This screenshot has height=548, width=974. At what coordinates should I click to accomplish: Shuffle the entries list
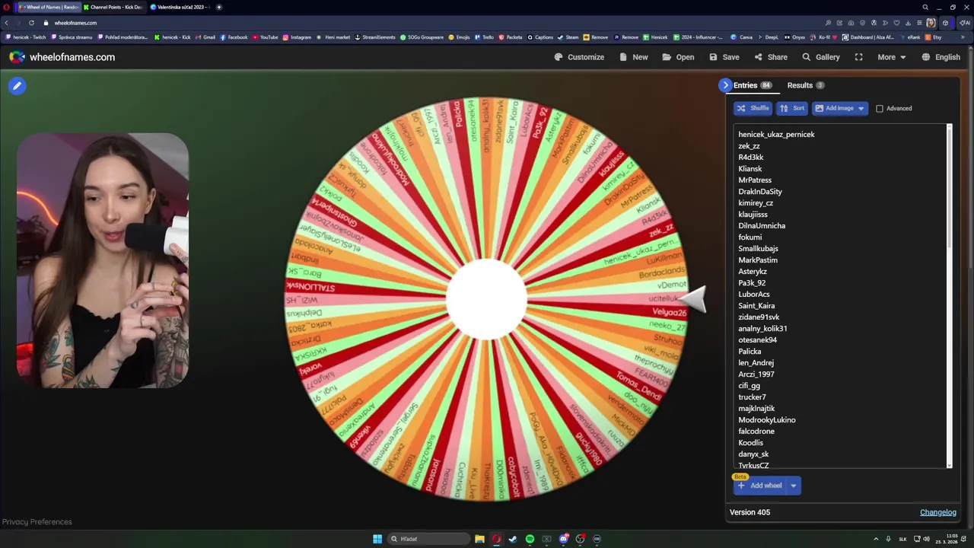point(753,108)
